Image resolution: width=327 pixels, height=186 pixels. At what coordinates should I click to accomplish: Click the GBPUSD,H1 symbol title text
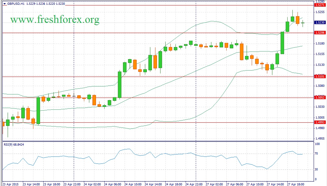click(16, 4)
